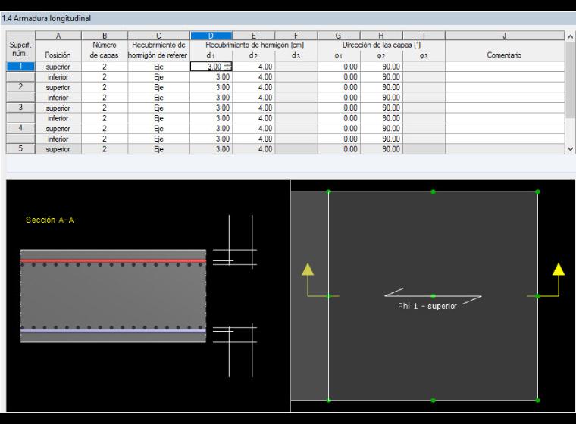Click φ2 value 90.00 for surface 1 superior
This screenshot has height=424, width=576.
tap(381, 67)
